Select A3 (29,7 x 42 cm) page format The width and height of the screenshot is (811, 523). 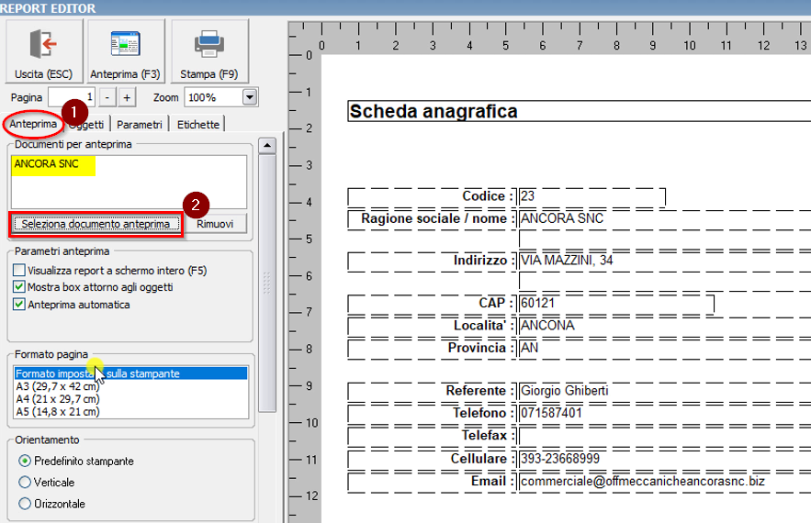[x=59, y=386]
